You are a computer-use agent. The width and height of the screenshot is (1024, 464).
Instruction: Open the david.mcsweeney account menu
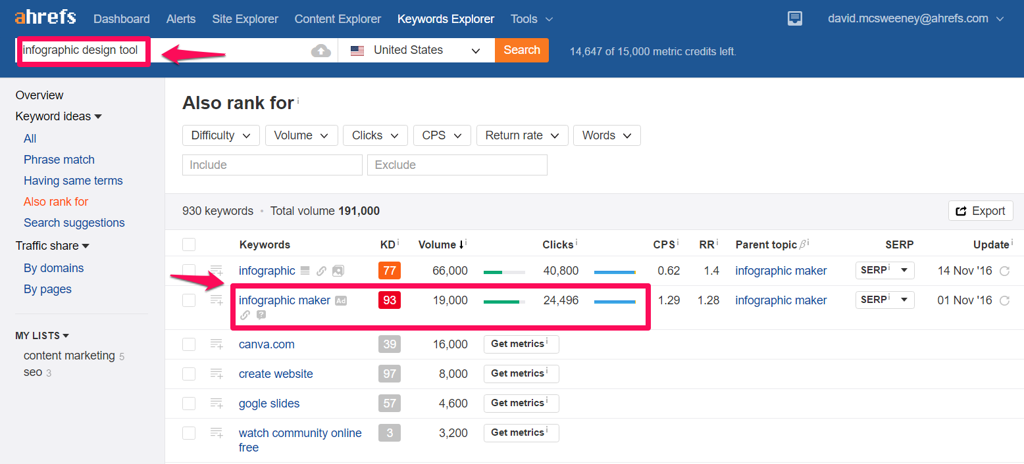[x=915, y=19]
